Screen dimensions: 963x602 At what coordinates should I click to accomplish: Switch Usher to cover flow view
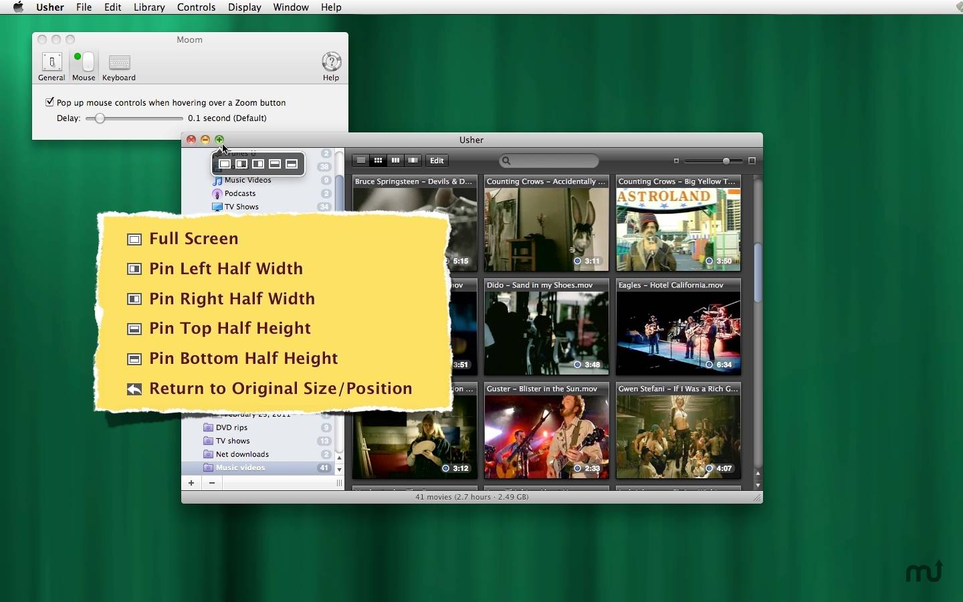(413, 161)
